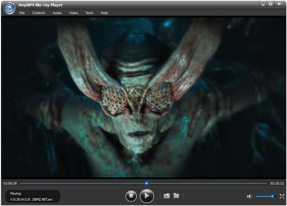287x206 pixels.
Task: Open the Help menu
Action: [x=104, y=13]
